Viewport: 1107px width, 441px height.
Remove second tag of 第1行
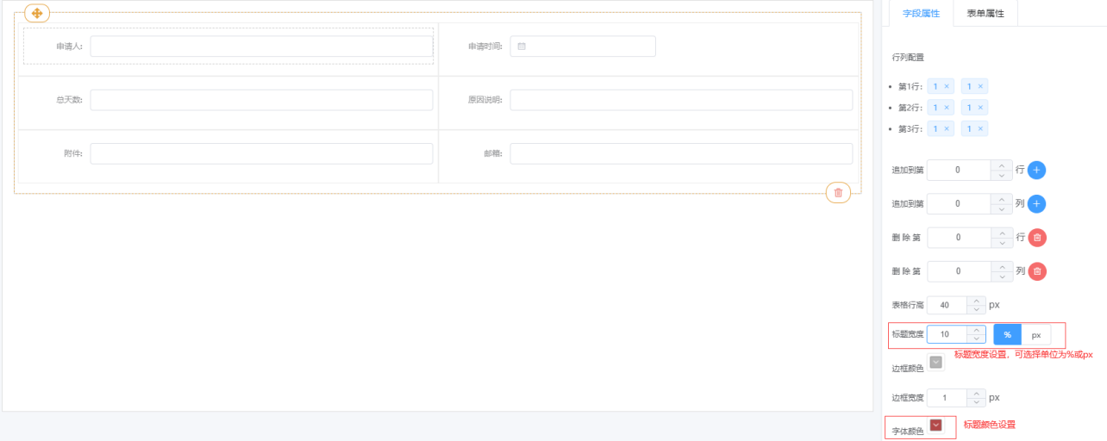[x=980, y=86]
